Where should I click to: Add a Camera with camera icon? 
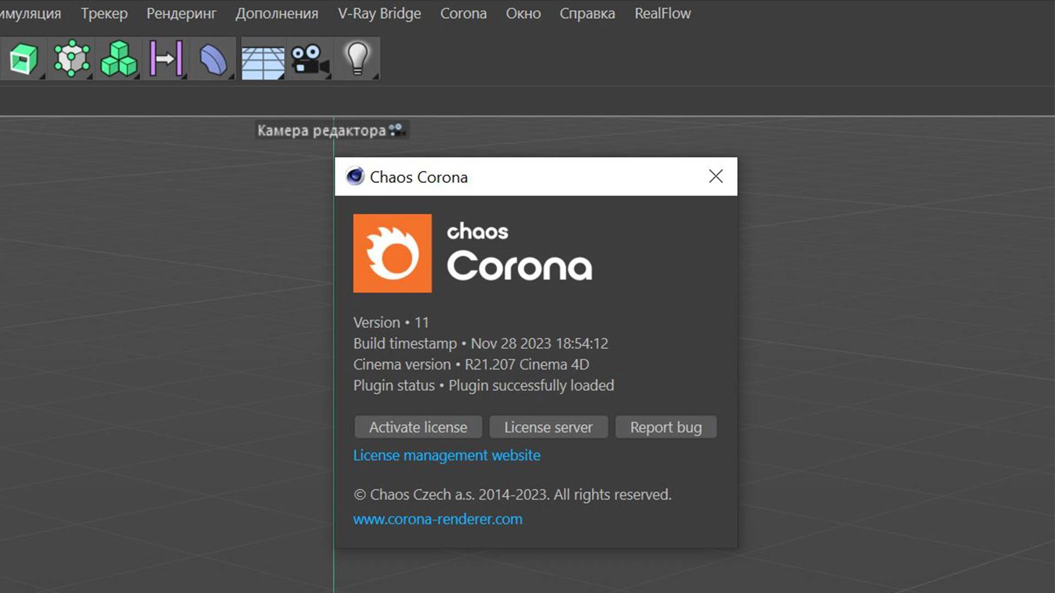(309, 59)
